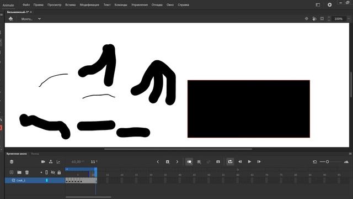Open the Управление menu

click(x=140, y=5)
